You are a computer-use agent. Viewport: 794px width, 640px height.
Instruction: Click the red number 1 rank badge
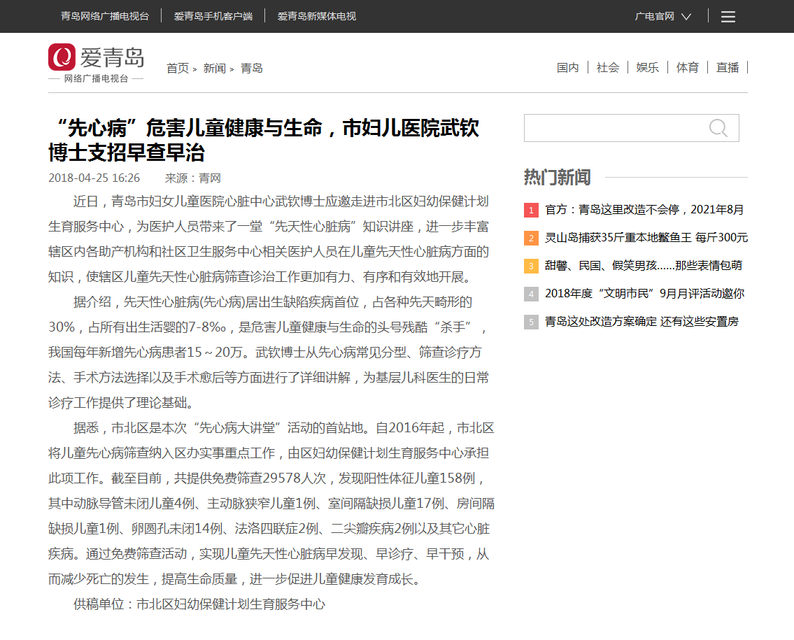pyautogui.click(x=531, y=210)
